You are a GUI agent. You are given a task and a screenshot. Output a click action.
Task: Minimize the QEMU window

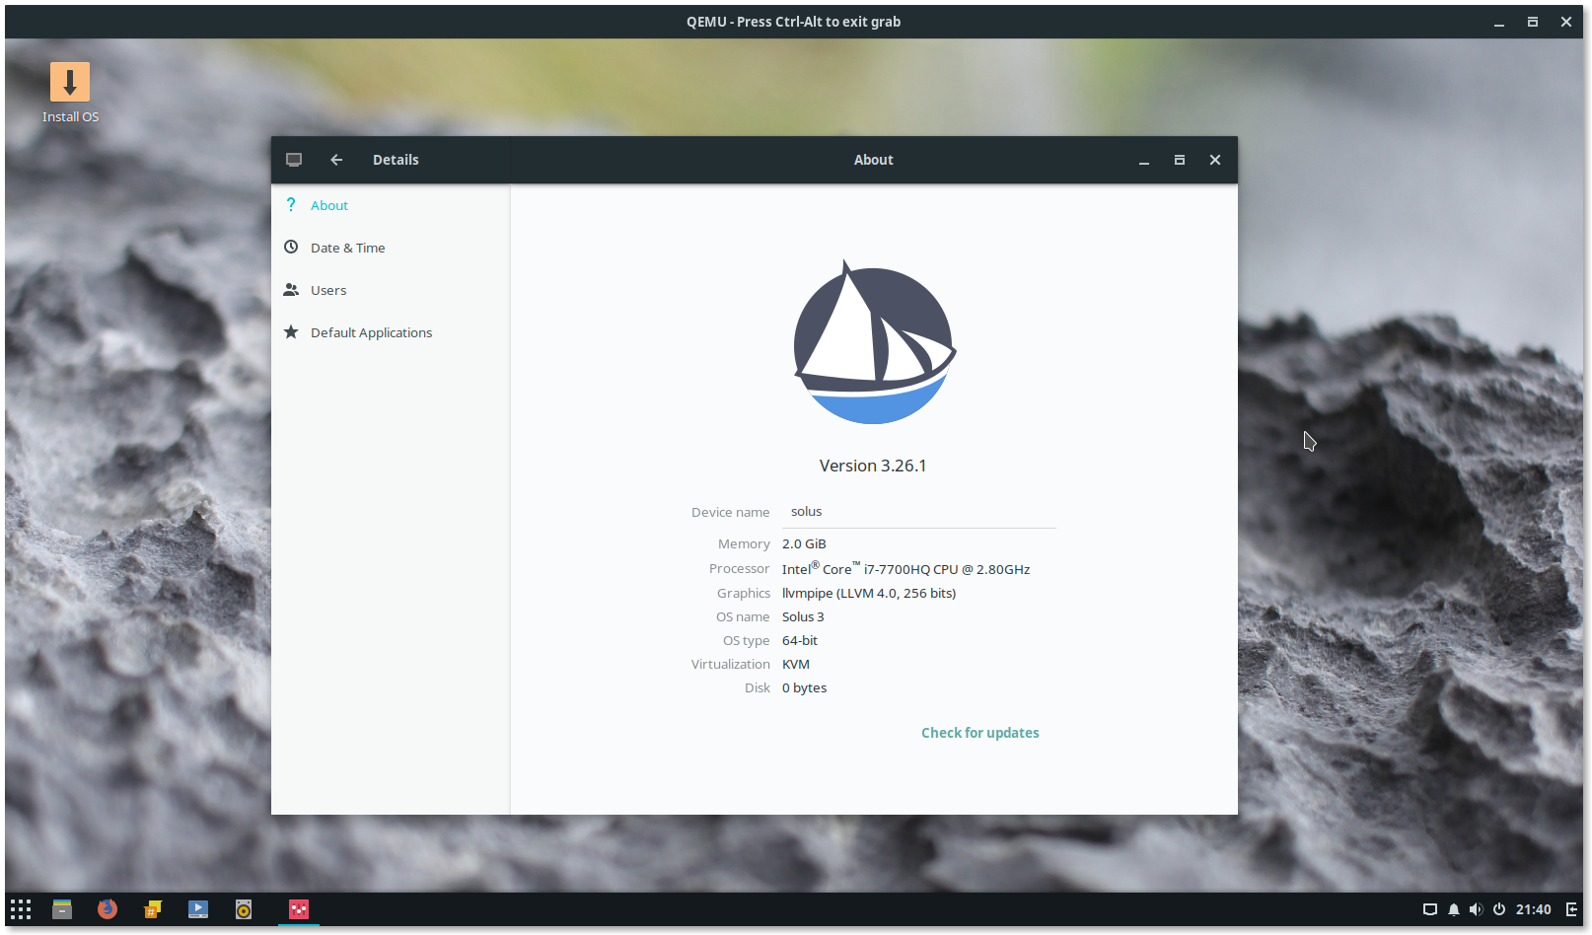point(1499,22)
